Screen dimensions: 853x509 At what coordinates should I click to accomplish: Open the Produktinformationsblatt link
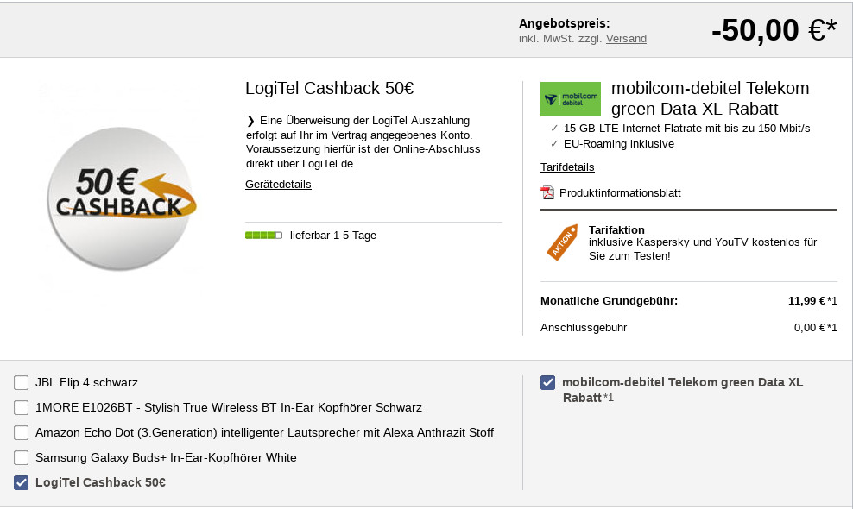click(620, 193)
